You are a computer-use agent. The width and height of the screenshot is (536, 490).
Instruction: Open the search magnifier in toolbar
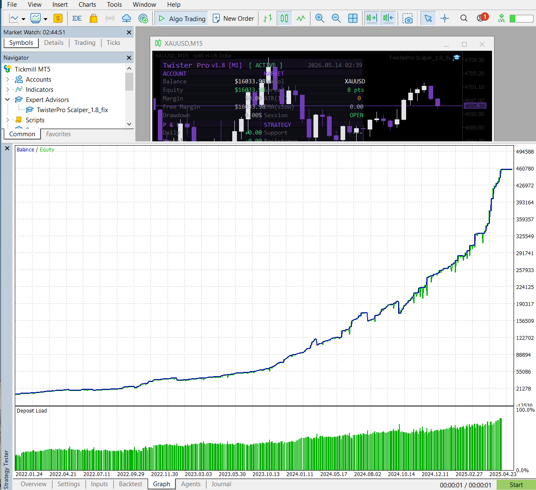click(464, 18)
